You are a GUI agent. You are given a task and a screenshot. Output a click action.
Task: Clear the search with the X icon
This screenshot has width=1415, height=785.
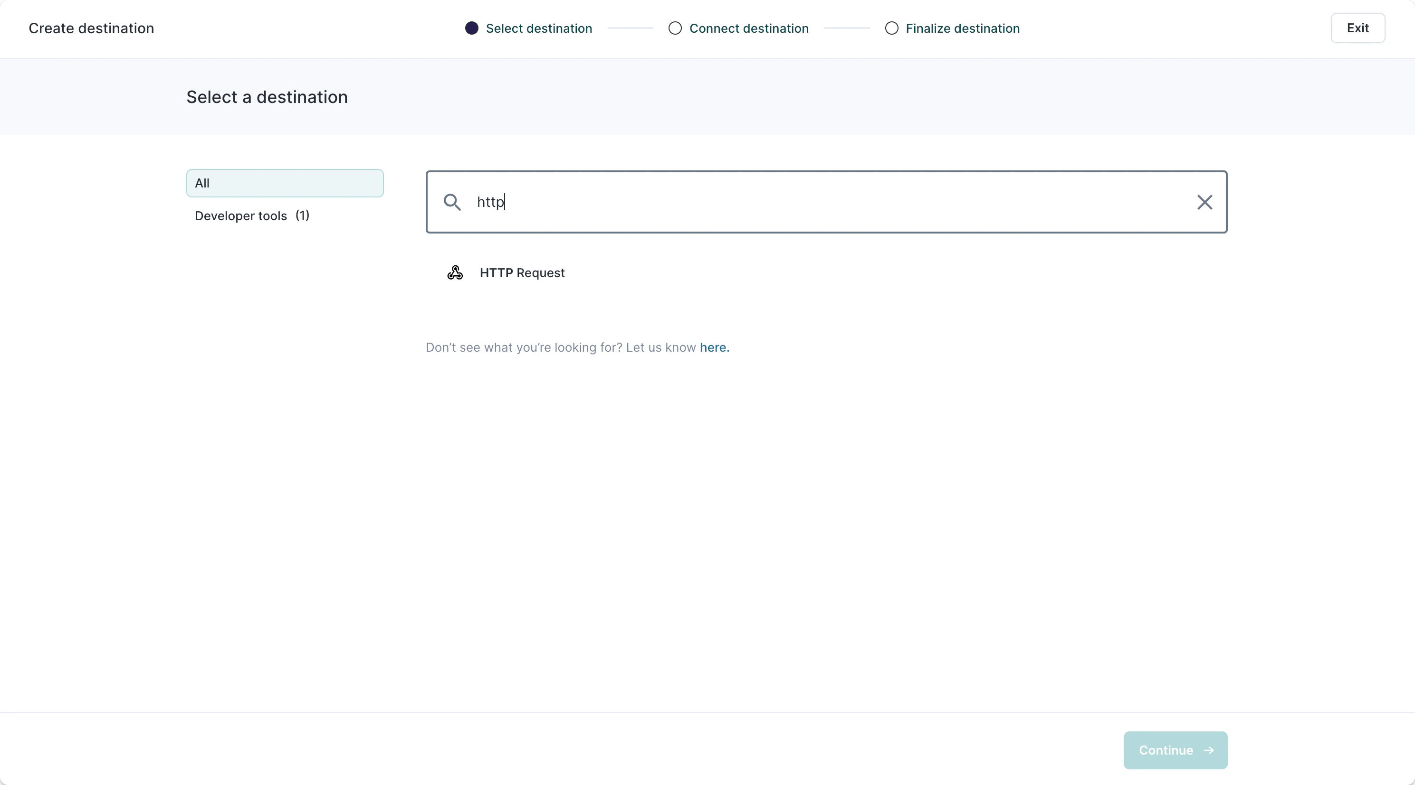(x=1205, y=202)
